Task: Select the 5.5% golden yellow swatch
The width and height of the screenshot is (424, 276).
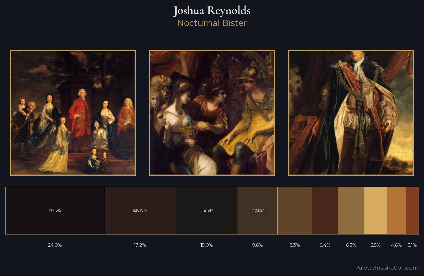Action: coord(376,211)
